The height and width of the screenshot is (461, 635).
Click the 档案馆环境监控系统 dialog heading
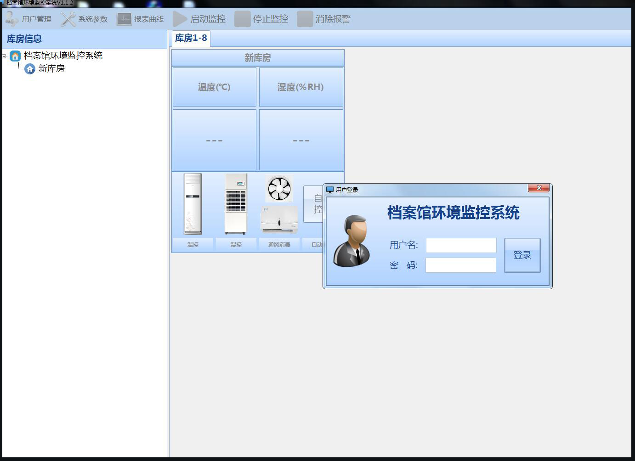coord(454,213)
